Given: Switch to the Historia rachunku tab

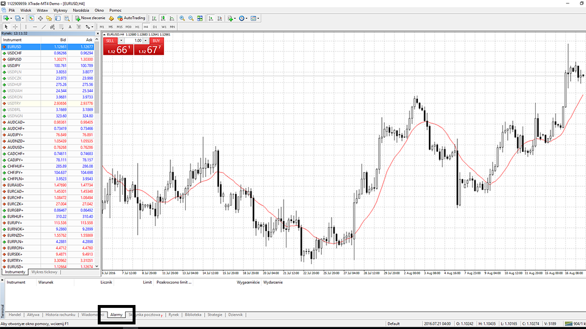Looking at the screenshot, I should tap(60, 315).
